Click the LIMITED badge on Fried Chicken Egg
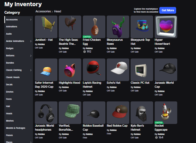 [87, 37]
